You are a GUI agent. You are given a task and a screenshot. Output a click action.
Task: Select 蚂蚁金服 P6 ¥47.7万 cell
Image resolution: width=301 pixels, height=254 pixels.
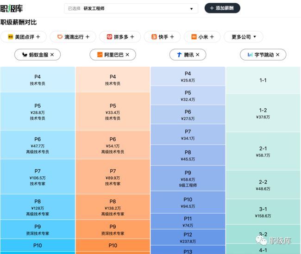click(x=38, y=145)
